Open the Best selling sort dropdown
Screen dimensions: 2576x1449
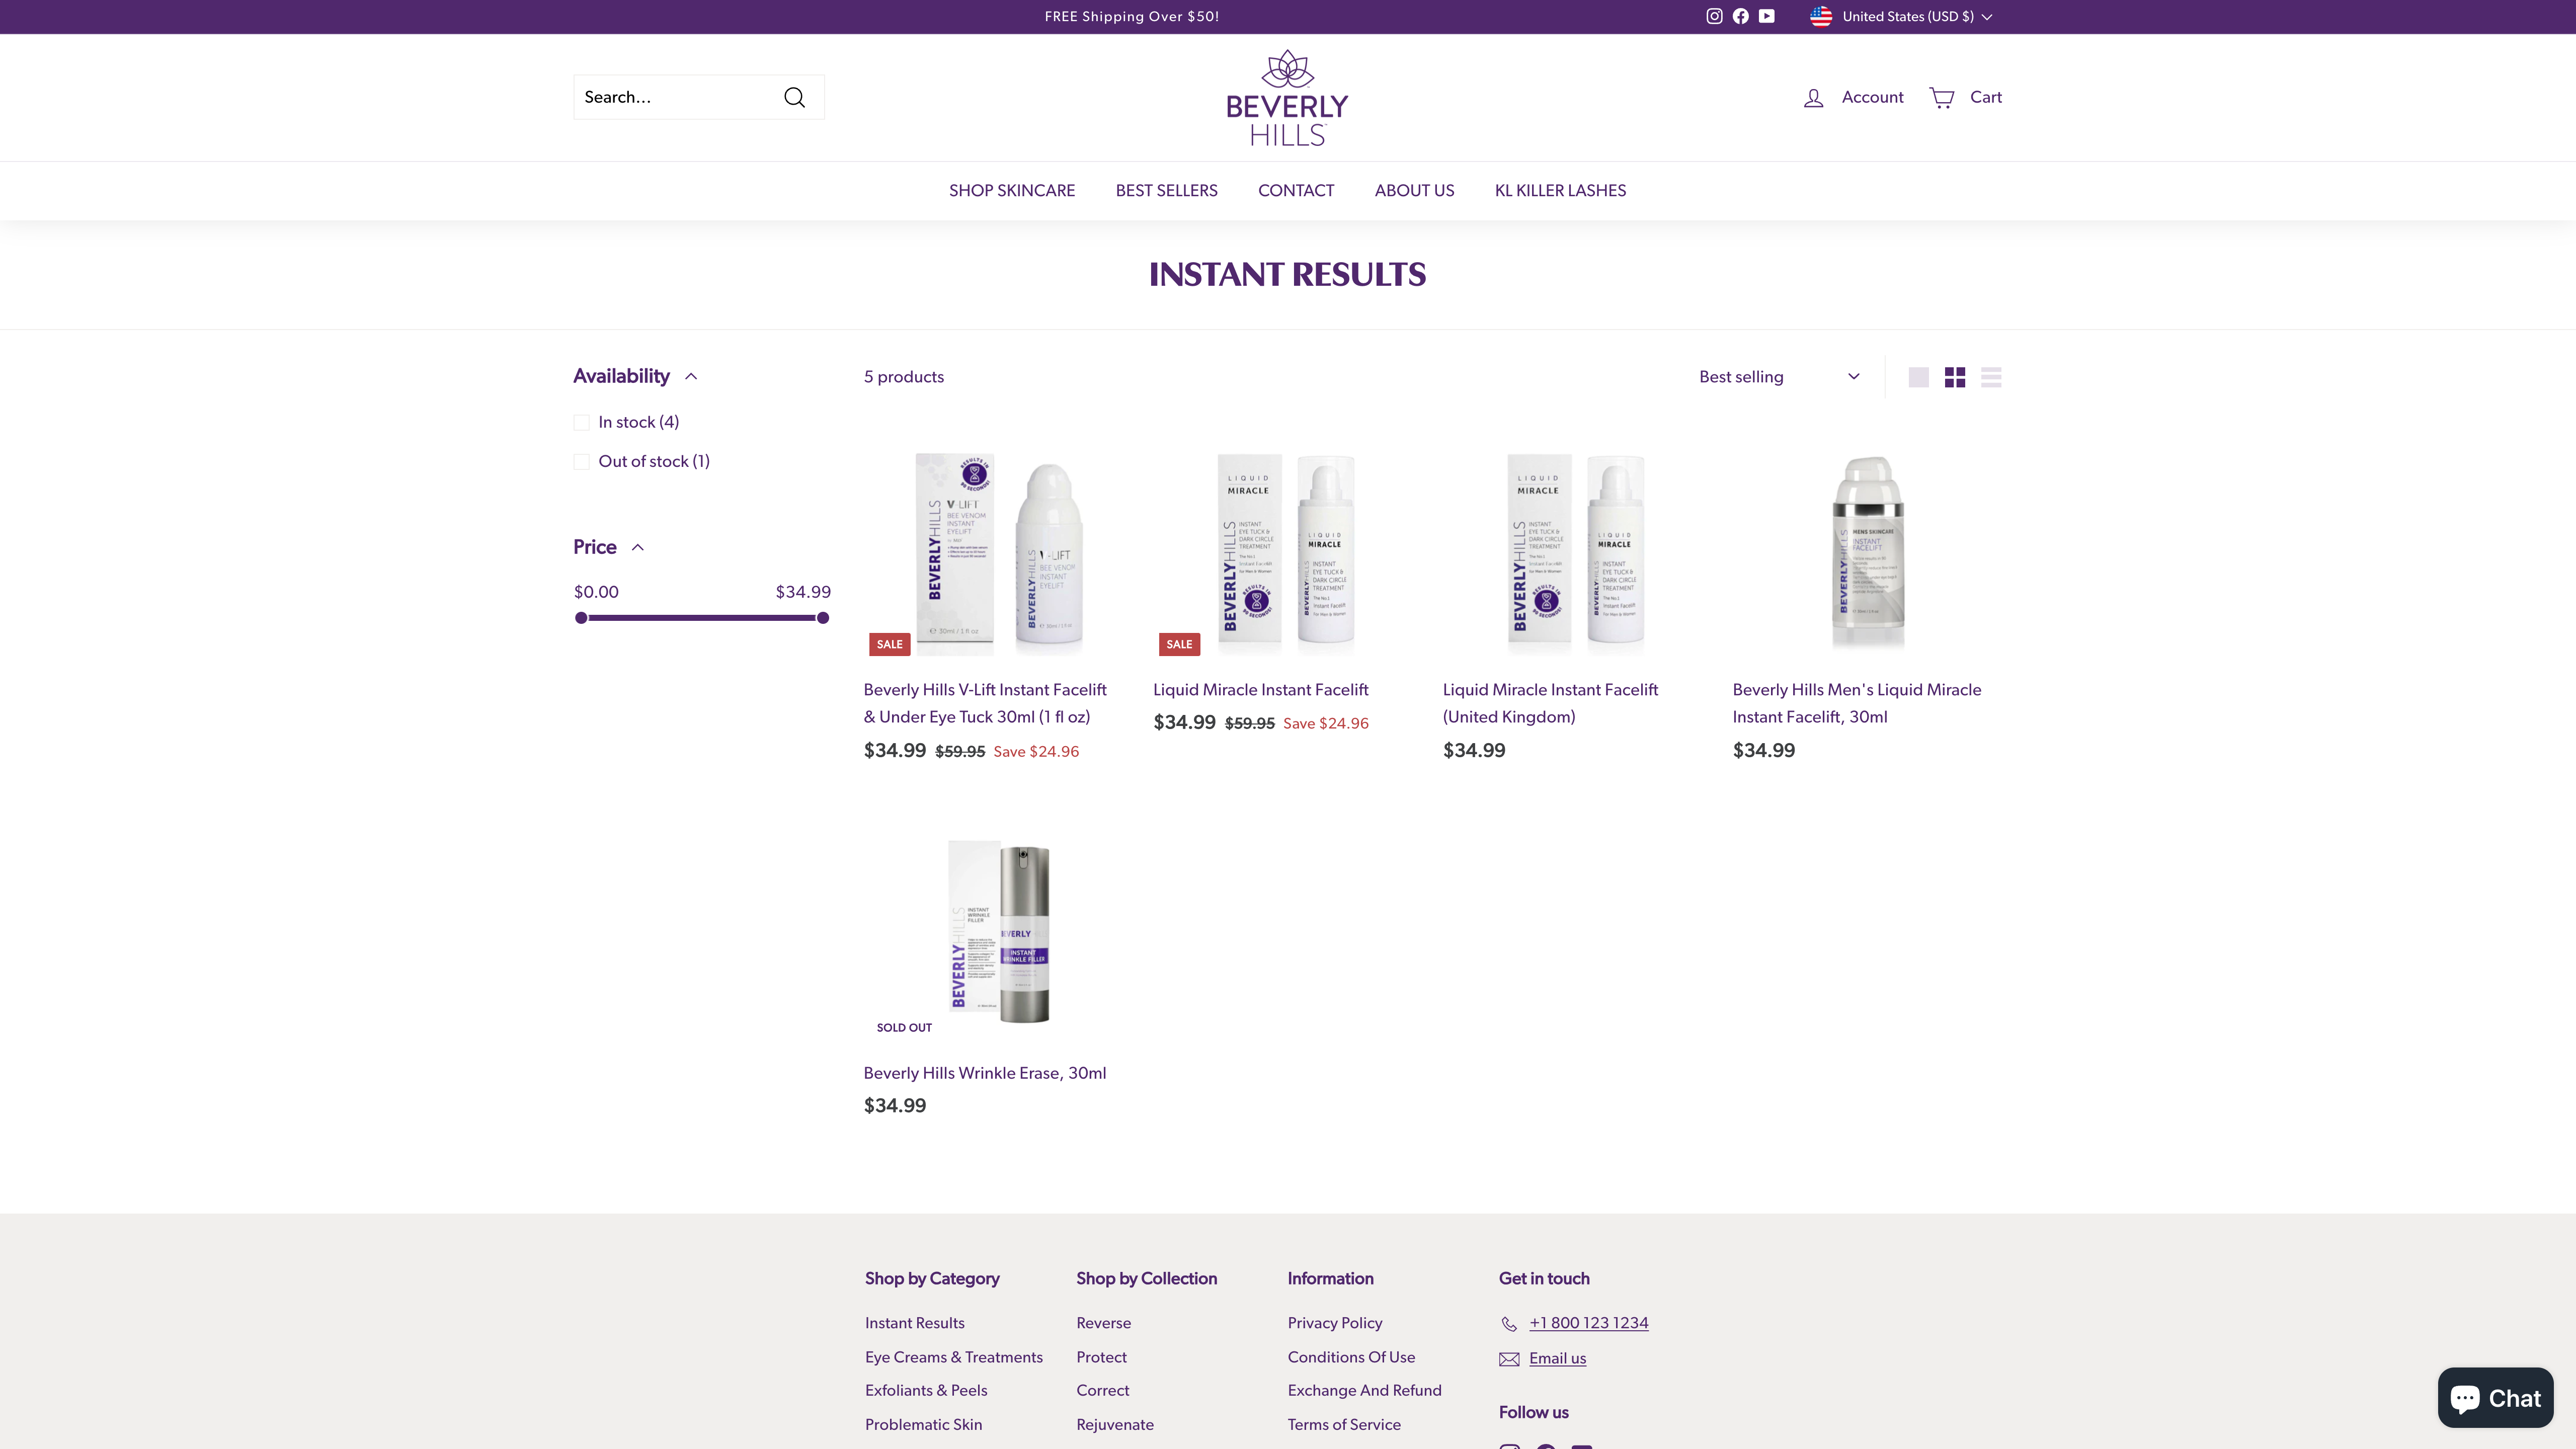(x=1780, y=377)
